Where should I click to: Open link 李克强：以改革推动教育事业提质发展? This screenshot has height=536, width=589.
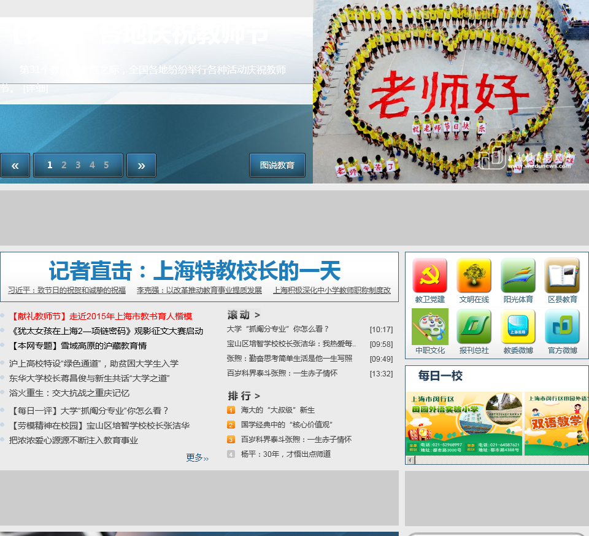[x=199, y=290]
